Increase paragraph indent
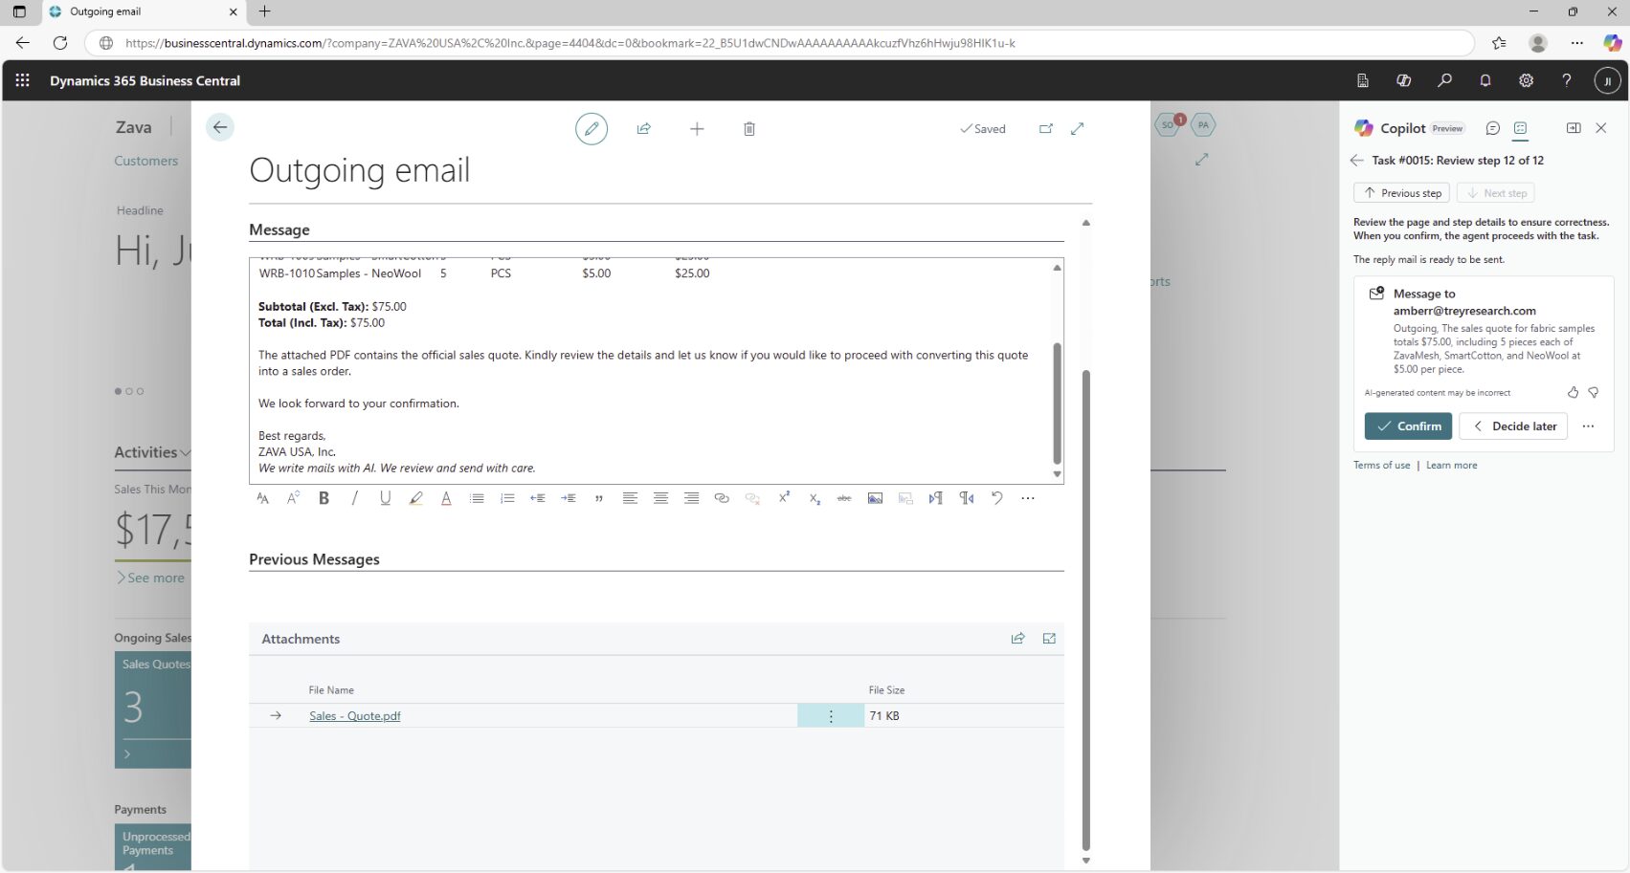This screenshot has width=1630, height=873. tap(569, 498)
